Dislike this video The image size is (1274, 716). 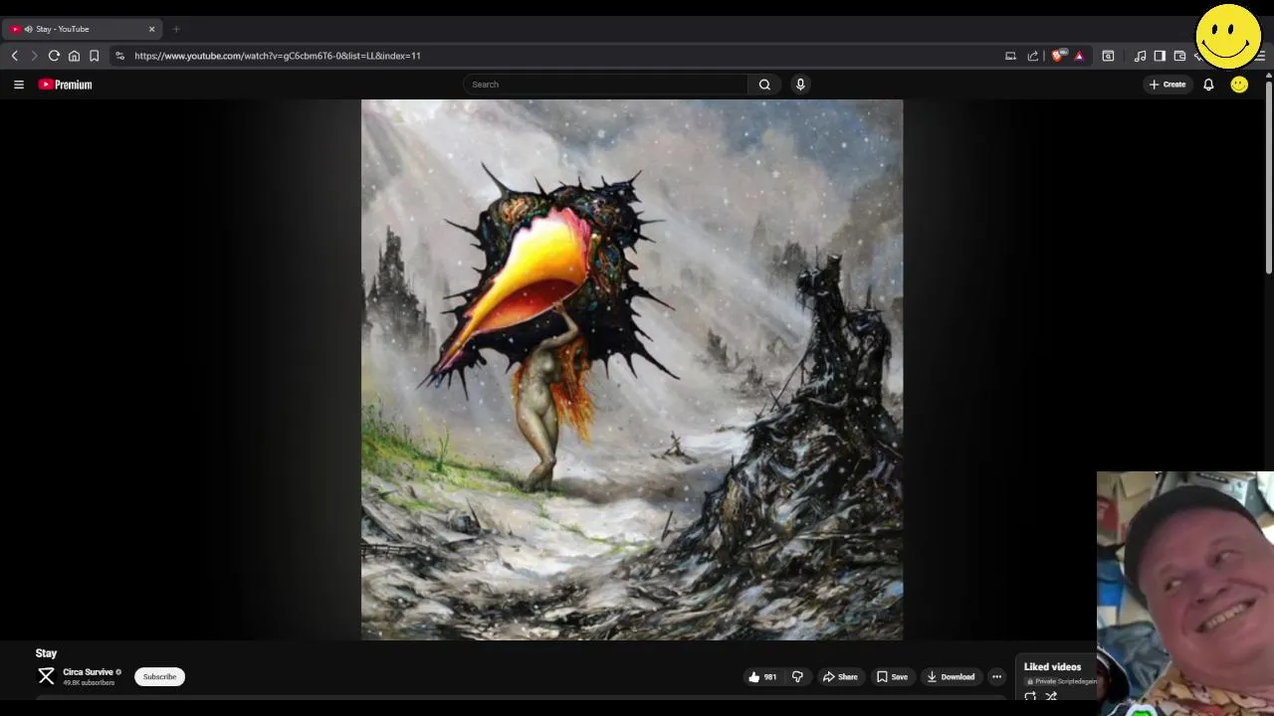[x=797, y=677]
